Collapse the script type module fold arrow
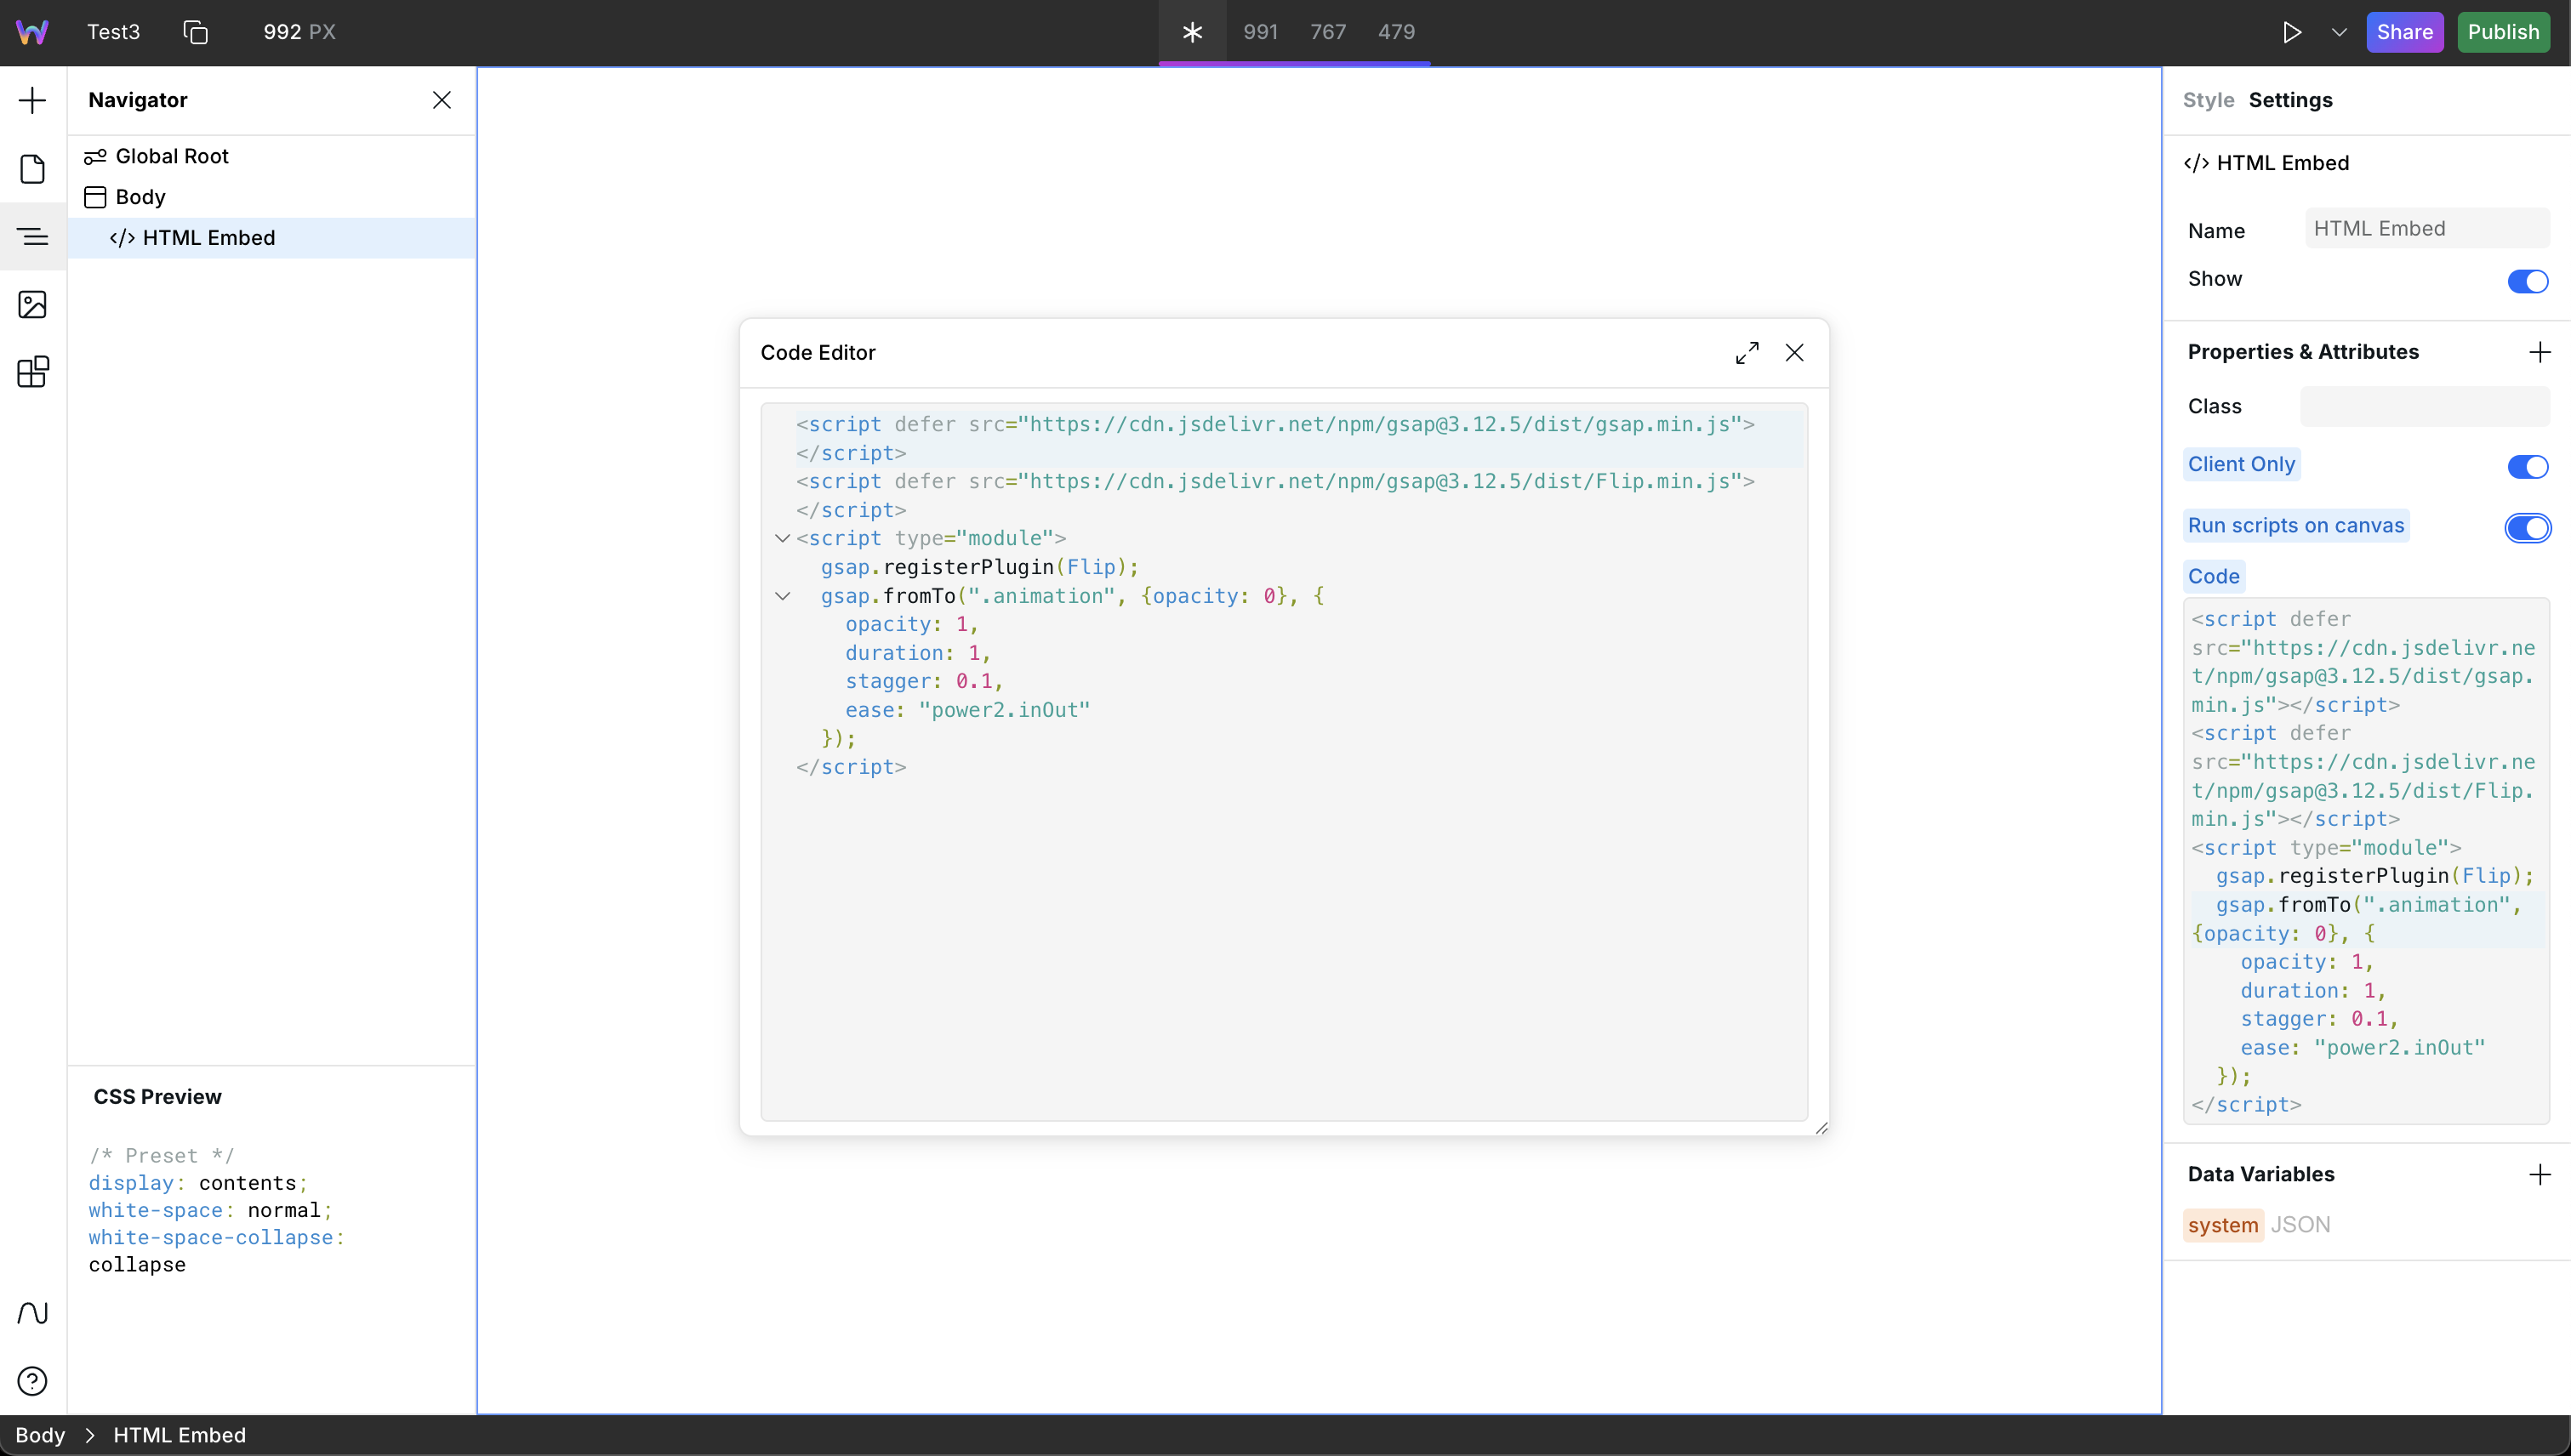 click(x=783, y=538)
